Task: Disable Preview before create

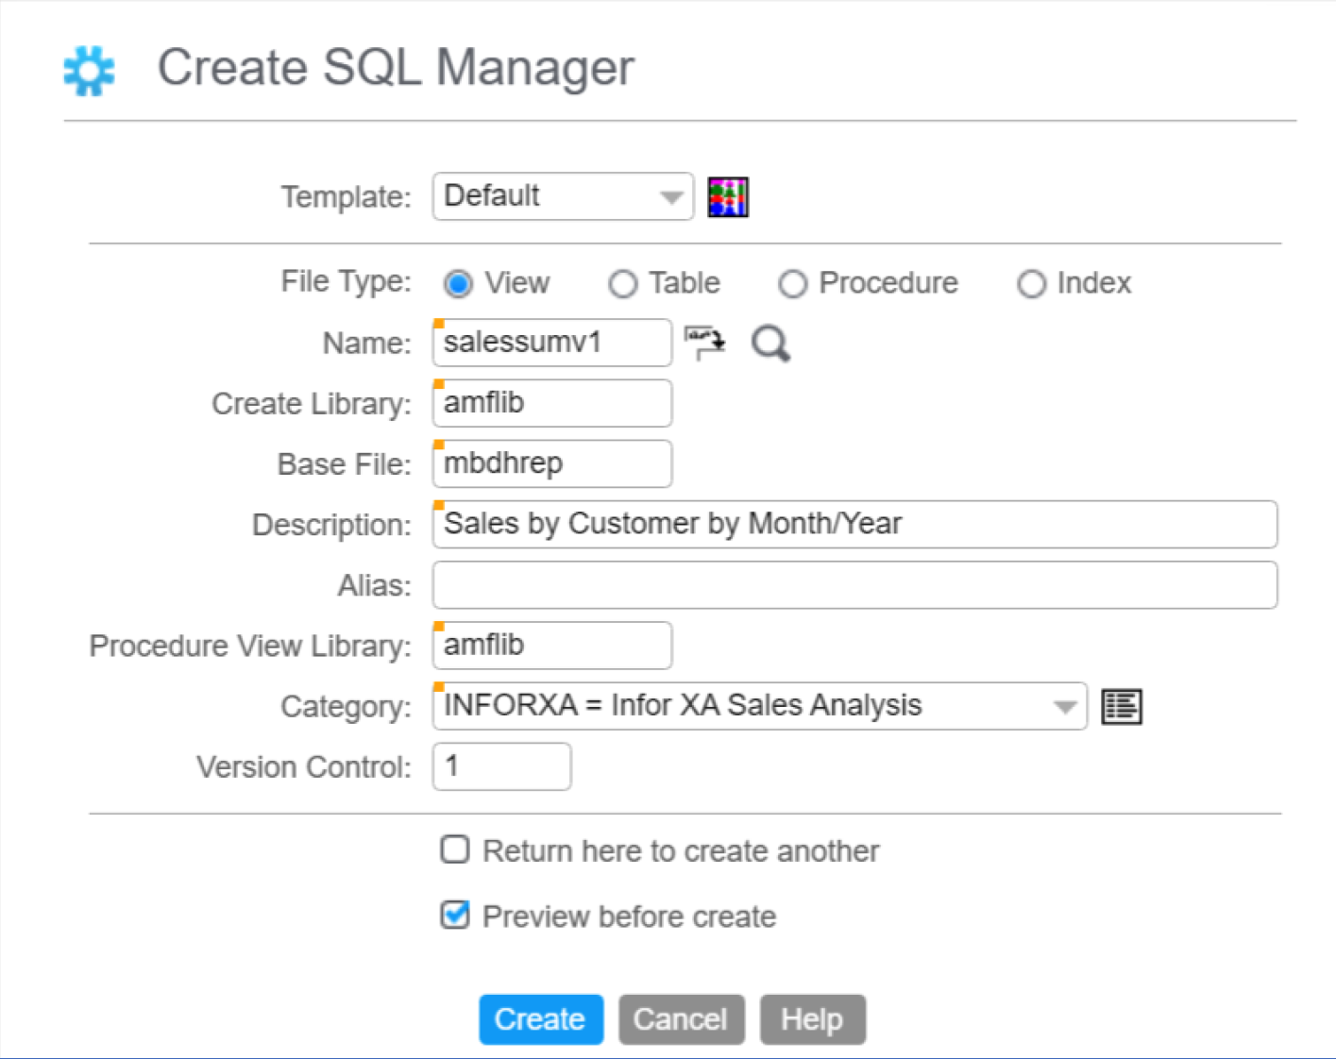Action: 454,914
